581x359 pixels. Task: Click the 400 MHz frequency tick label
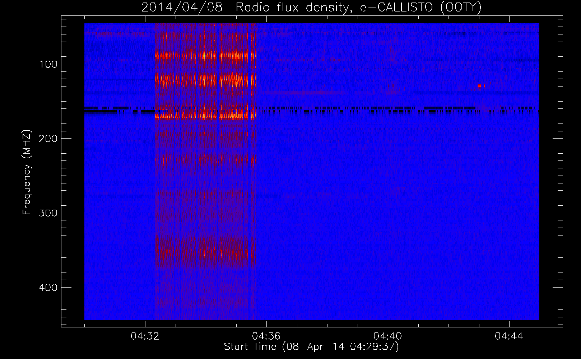(48, 288)
